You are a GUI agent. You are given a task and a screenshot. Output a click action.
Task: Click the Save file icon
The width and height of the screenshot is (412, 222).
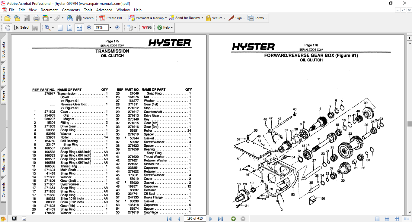[x=27, y=18]
